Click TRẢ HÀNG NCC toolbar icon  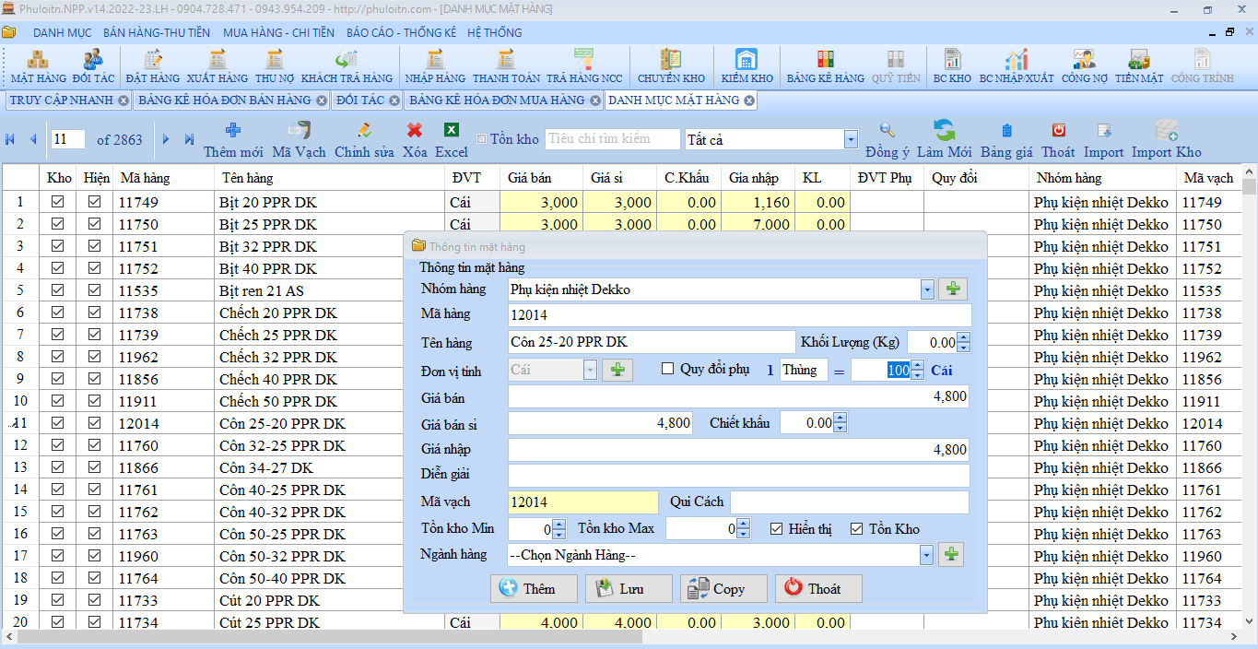tap(584, 66)
